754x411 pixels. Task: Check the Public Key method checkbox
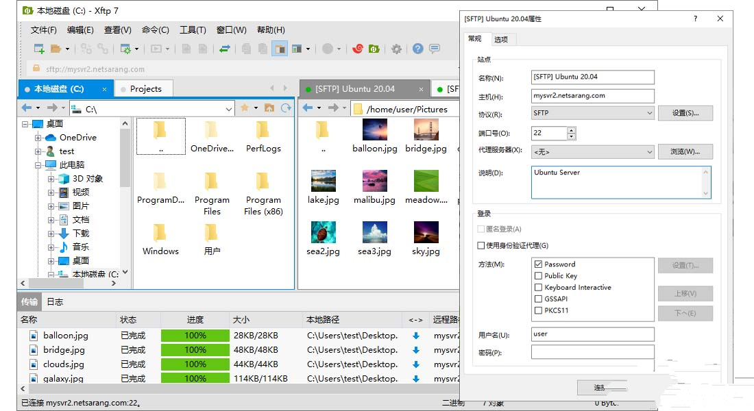click(x=539, y=275)
